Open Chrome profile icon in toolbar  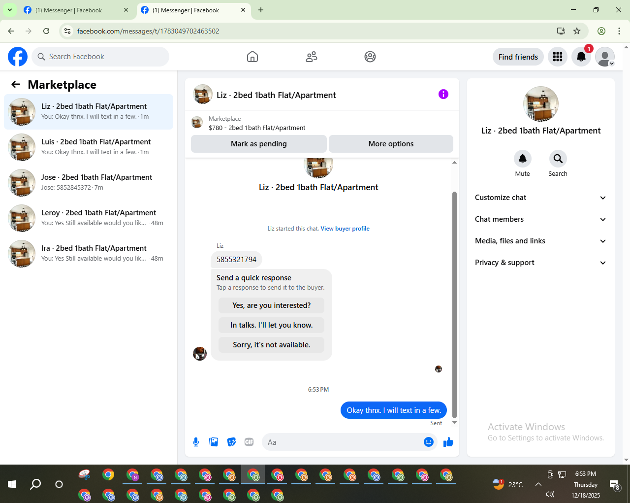601,31
